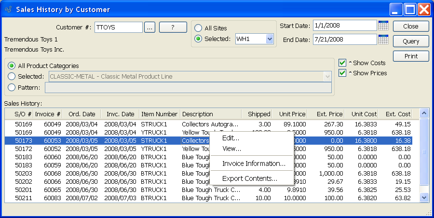Maximize the Sales History window

tap(410, 10)
